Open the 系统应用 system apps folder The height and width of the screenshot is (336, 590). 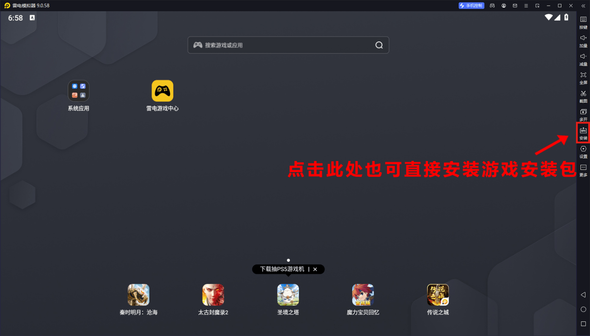pyautogui.click(x=78, y=91)
